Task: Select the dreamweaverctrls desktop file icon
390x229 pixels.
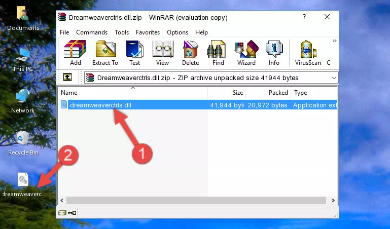Action: [23, 185]
